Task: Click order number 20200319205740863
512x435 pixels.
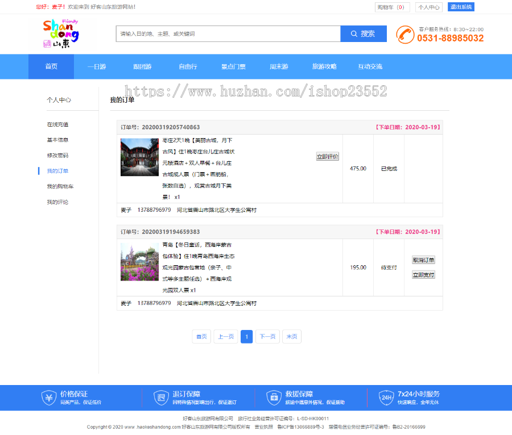Action: pos(171,127)
